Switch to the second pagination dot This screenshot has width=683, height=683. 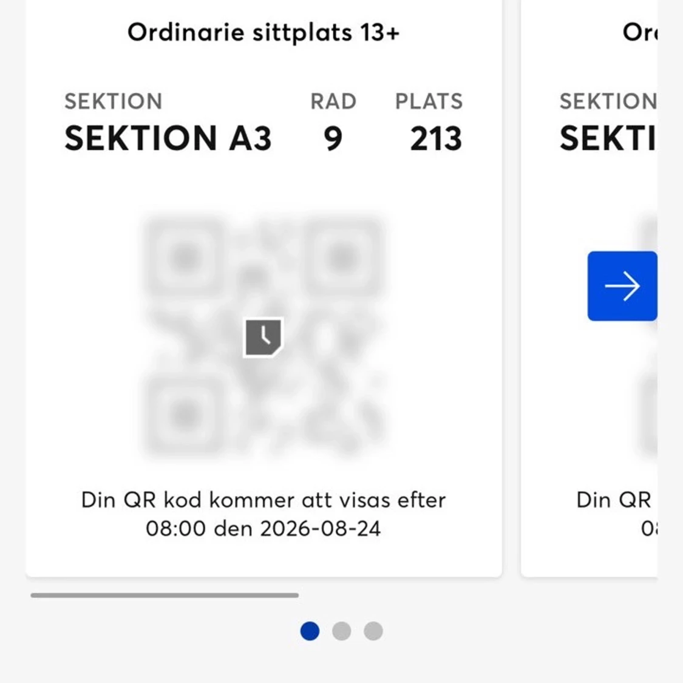[342, 631]
